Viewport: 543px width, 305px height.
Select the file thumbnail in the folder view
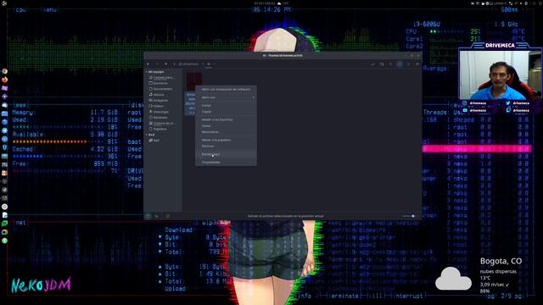(194, 82)
